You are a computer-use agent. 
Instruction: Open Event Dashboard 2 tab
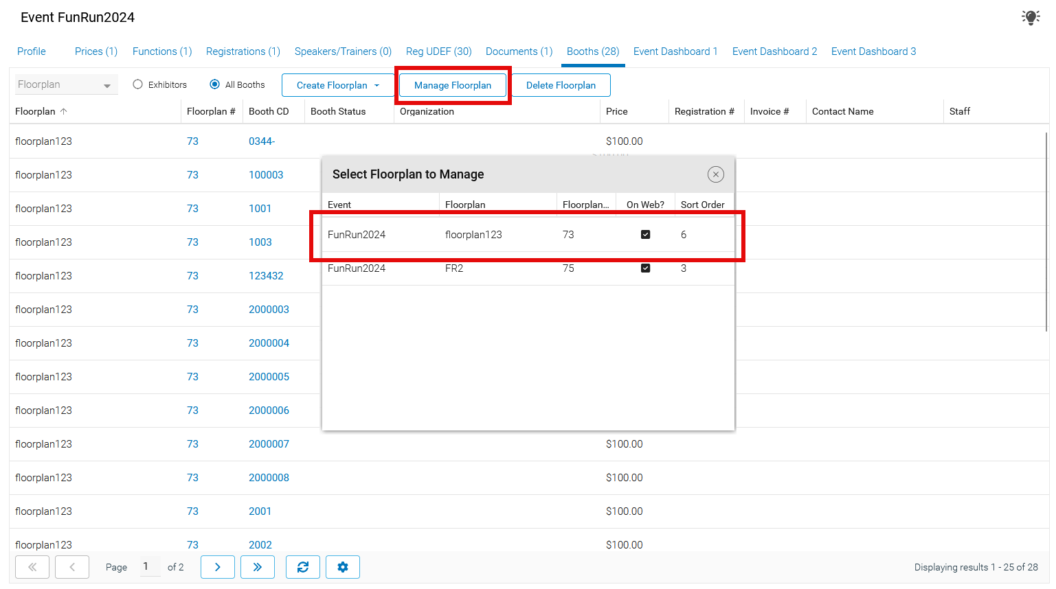pos(775,51)
